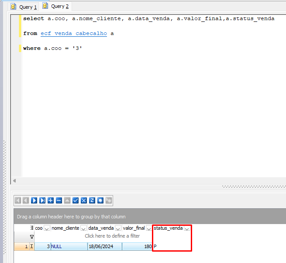Image resolution: width=286 pixels, height=263 pixels.
Task: Open the grid column chooser icon
Action: (32, 228)
